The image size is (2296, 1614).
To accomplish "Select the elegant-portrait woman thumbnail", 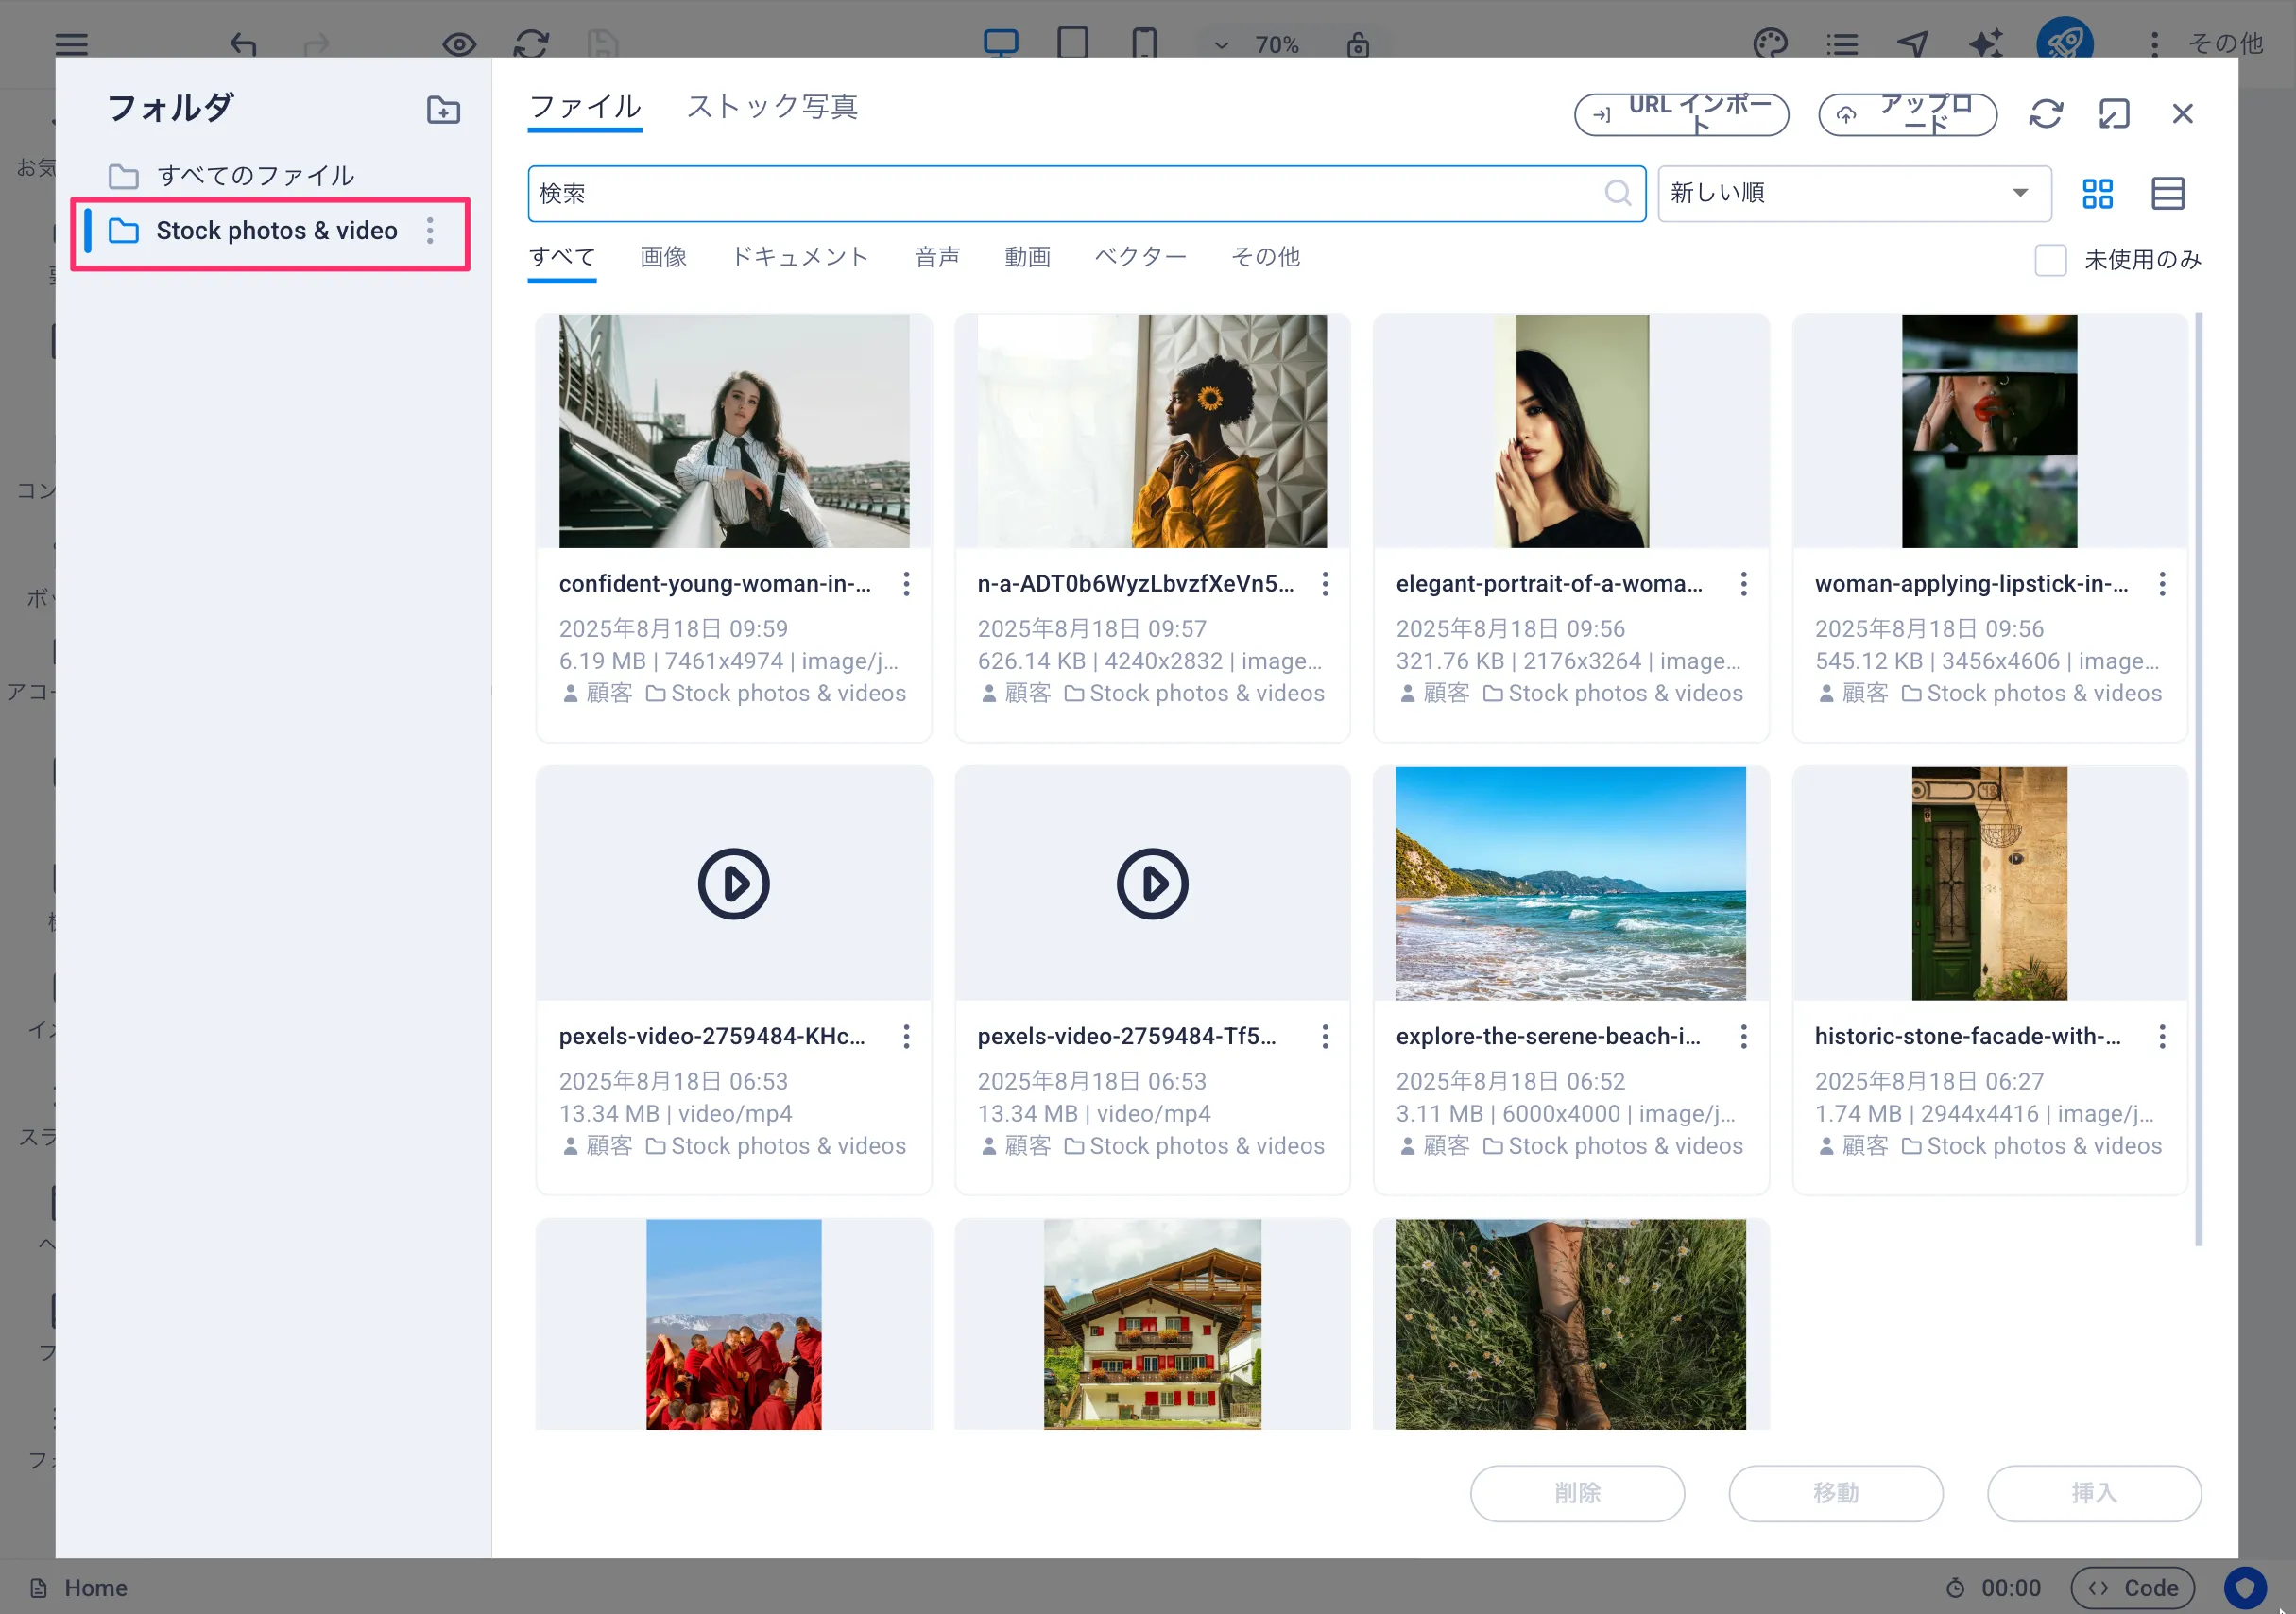I will (1570, 431).
